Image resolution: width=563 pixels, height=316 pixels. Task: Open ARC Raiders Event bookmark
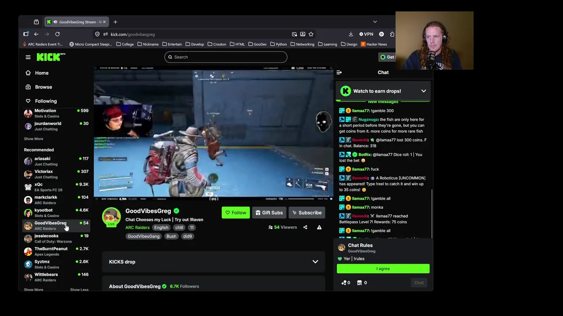(x=43, y=44)
